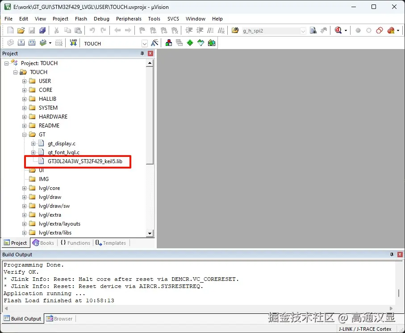Viewport: 405px width, 333px height.
Task: Select the README folder
Action: (x=49, y=126)
